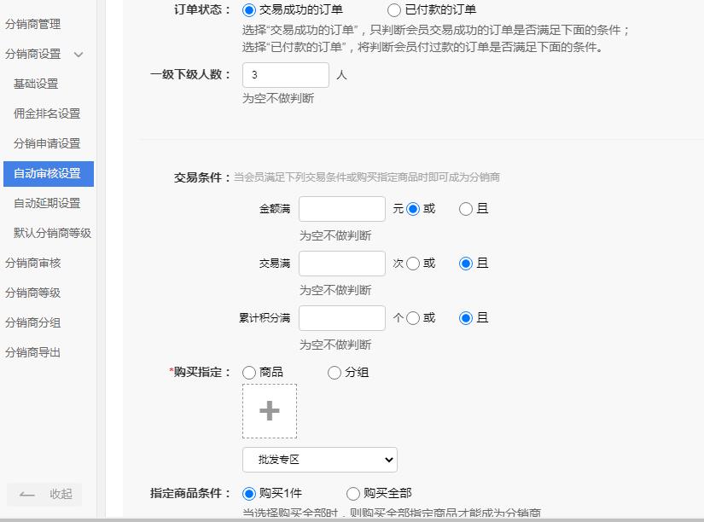Image resolution: width=704 pixels, height=522 pixels.
Task: Click into the 一级下级人数 input field
Action: coord(285,75)
